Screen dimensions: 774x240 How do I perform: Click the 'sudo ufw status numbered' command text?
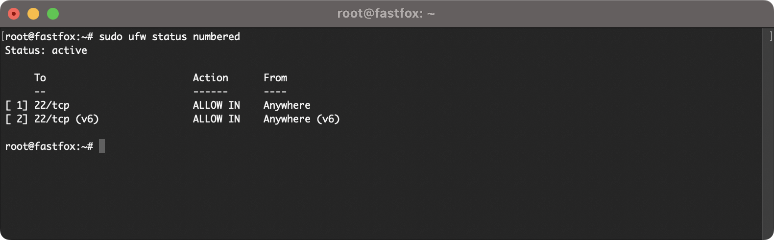pyautogui.click(x=169, y=37)
